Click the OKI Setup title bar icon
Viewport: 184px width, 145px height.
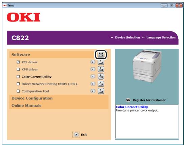tap(5, 5)
